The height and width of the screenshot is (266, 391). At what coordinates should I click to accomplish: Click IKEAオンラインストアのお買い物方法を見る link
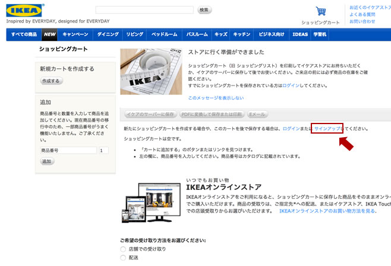click(x=327, y=211)
